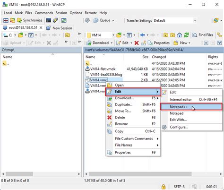Click the red Delete X toolbar icon

[x=137, y=43]
